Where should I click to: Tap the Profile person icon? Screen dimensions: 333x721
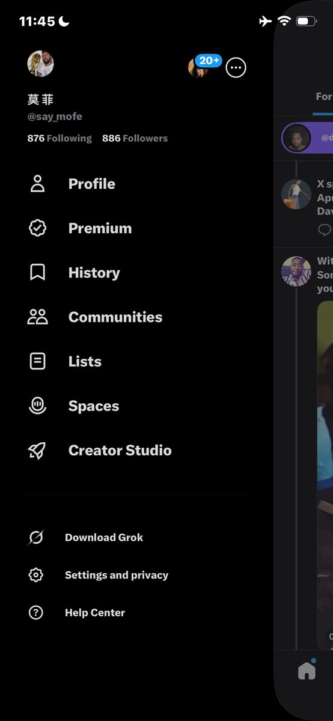[37, 184]
